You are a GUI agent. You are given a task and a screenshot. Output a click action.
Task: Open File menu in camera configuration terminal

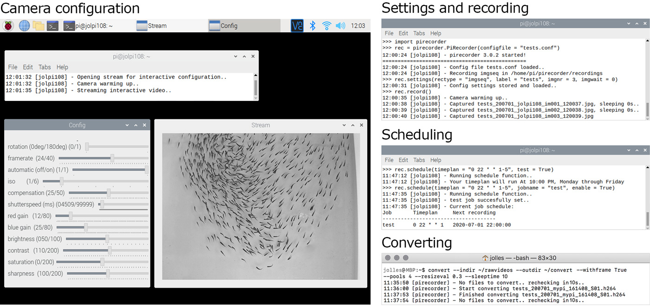click(13, 67)
